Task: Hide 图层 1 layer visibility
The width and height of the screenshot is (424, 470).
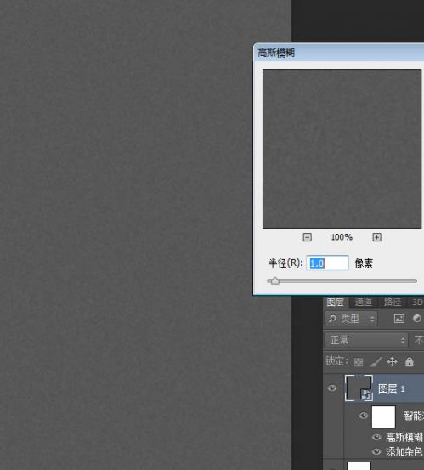Action: tap(332, 388)
